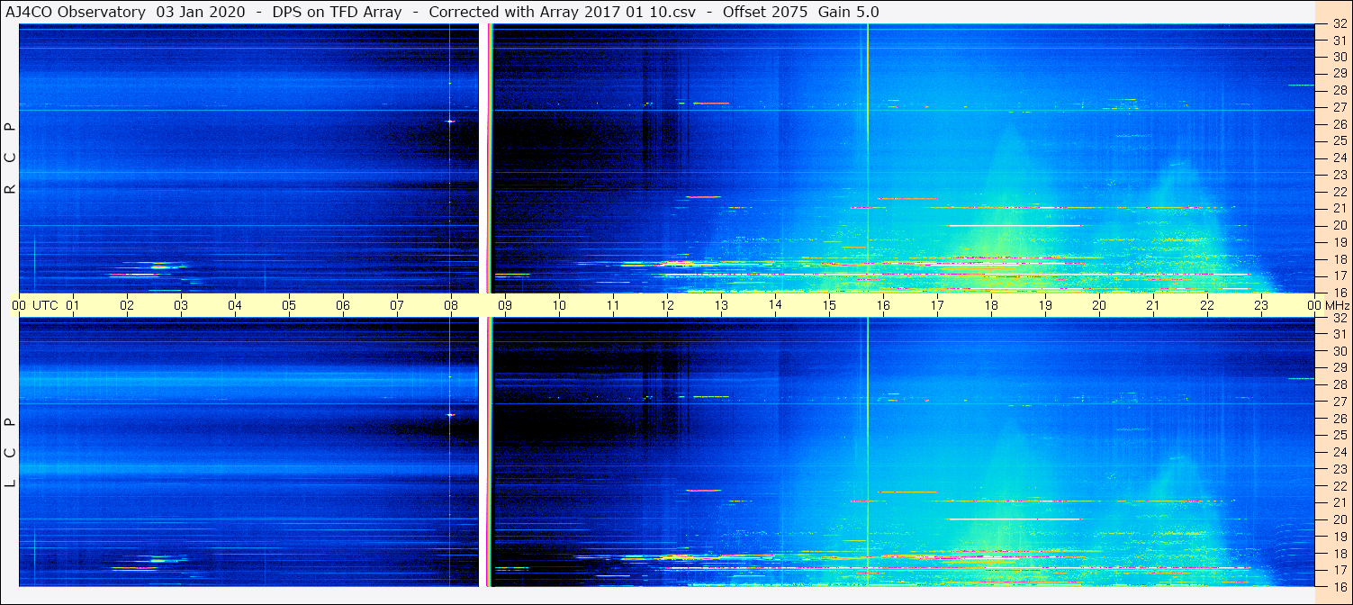This screenshot has height=605, width=1353.
Task: Select hour 06 on the time axis
Action: 343,305
